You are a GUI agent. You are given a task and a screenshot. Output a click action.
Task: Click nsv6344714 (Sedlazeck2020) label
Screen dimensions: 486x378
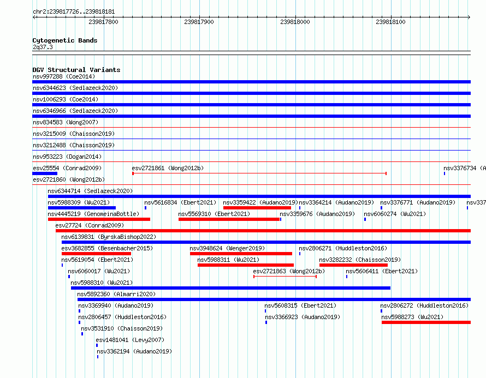[90, 191]
